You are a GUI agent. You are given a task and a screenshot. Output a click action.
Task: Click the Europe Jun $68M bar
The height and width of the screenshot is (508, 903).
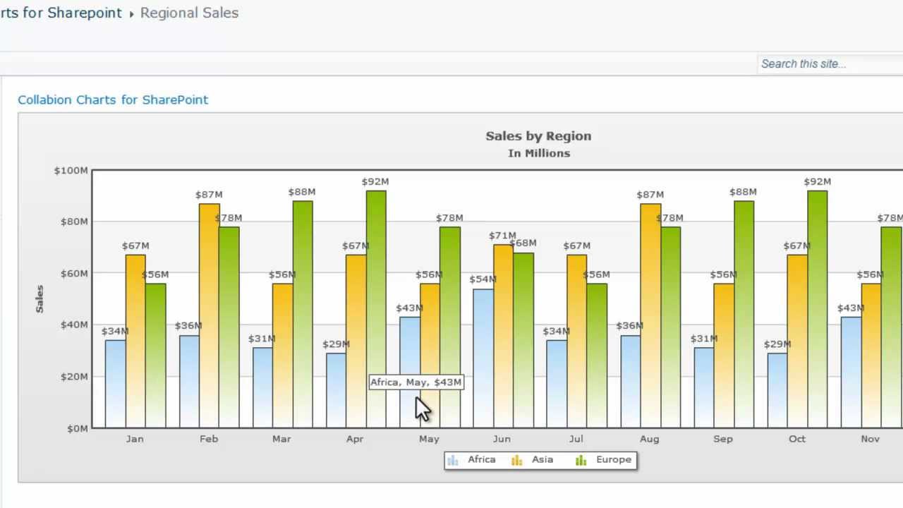point(523,340)
